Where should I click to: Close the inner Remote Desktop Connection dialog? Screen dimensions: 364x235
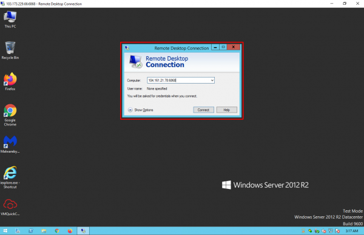coord(234,47)
